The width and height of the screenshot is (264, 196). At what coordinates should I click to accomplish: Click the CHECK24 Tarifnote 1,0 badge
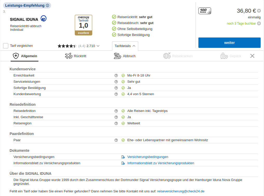[84, 25]
